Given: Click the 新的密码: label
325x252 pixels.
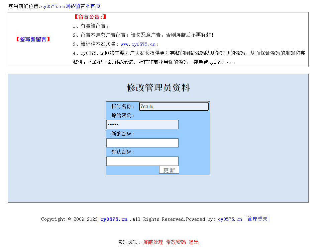Looking at the screenshot, I should point(123,134).
